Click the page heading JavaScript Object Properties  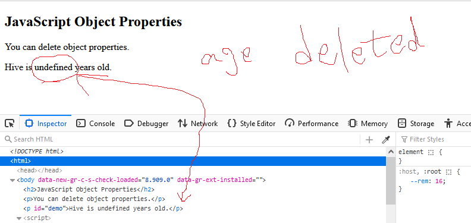[93, 22]
